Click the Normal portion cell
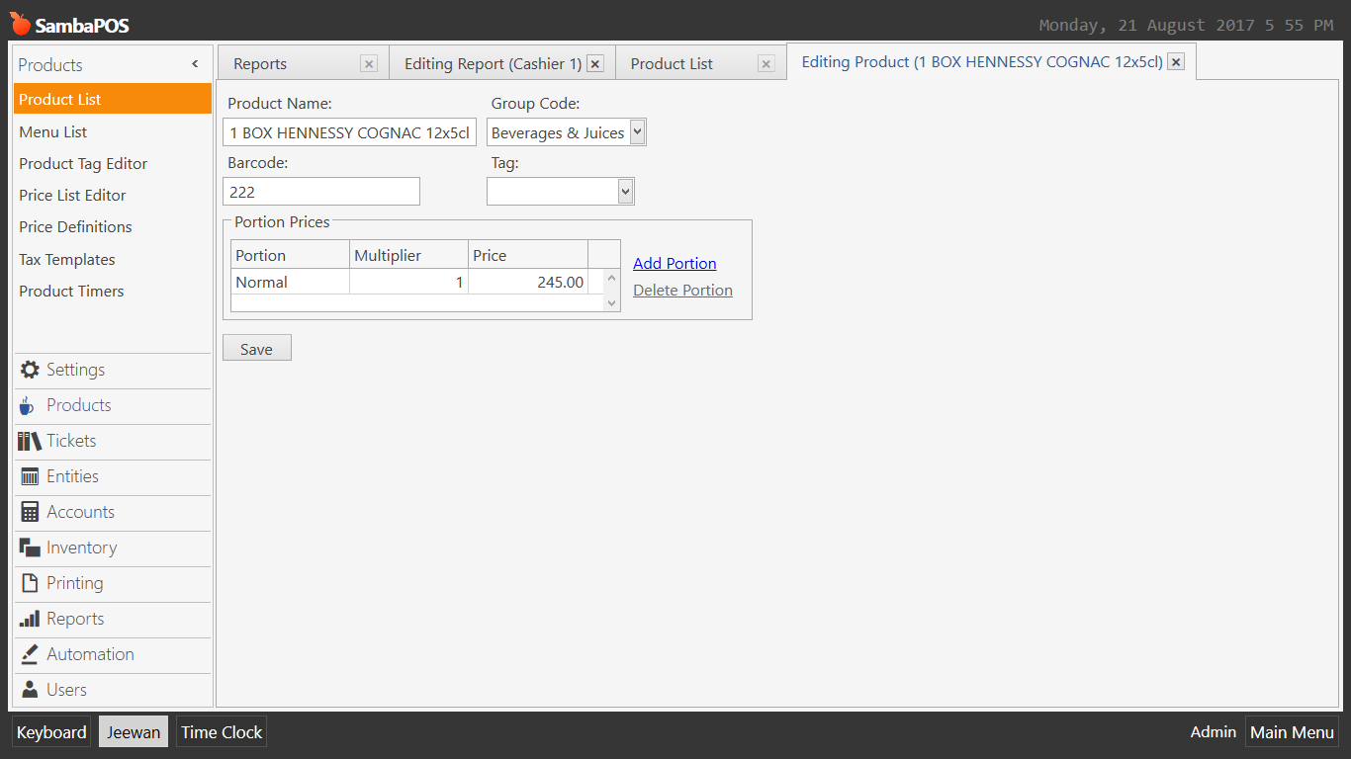Viewport: 1351px width, 759px height. (290, 282)
